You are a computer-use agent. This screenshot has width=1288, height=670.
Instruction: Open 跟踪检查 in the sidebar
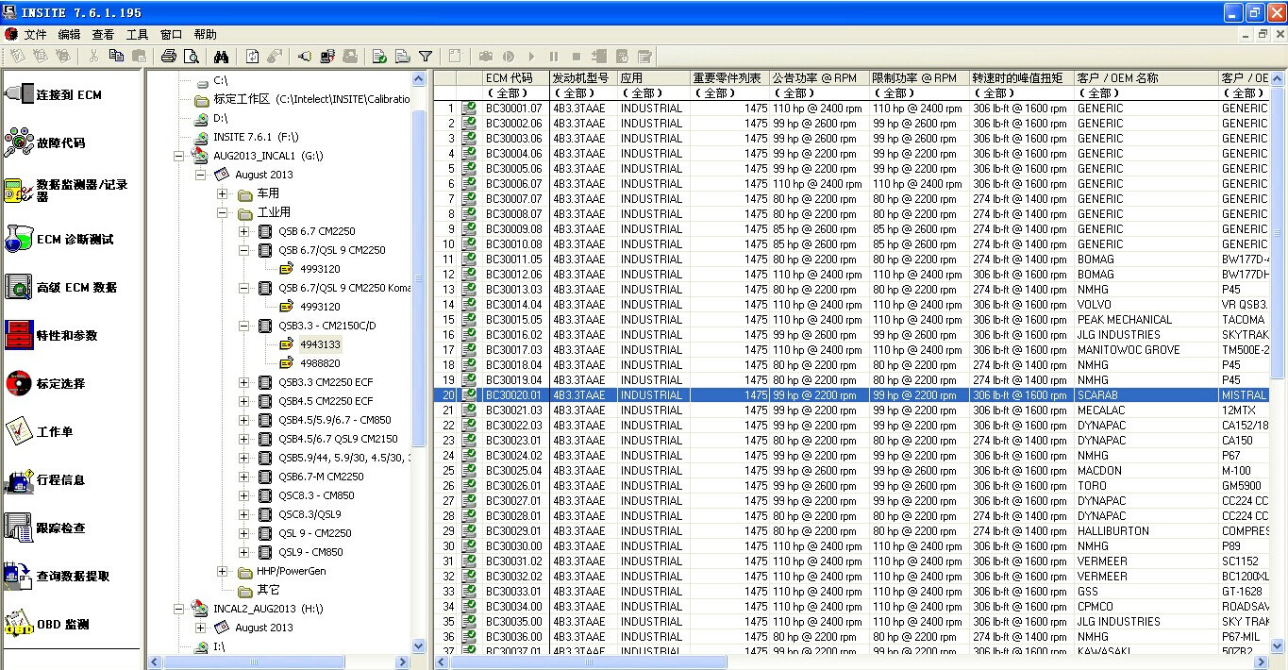(45, 528)
